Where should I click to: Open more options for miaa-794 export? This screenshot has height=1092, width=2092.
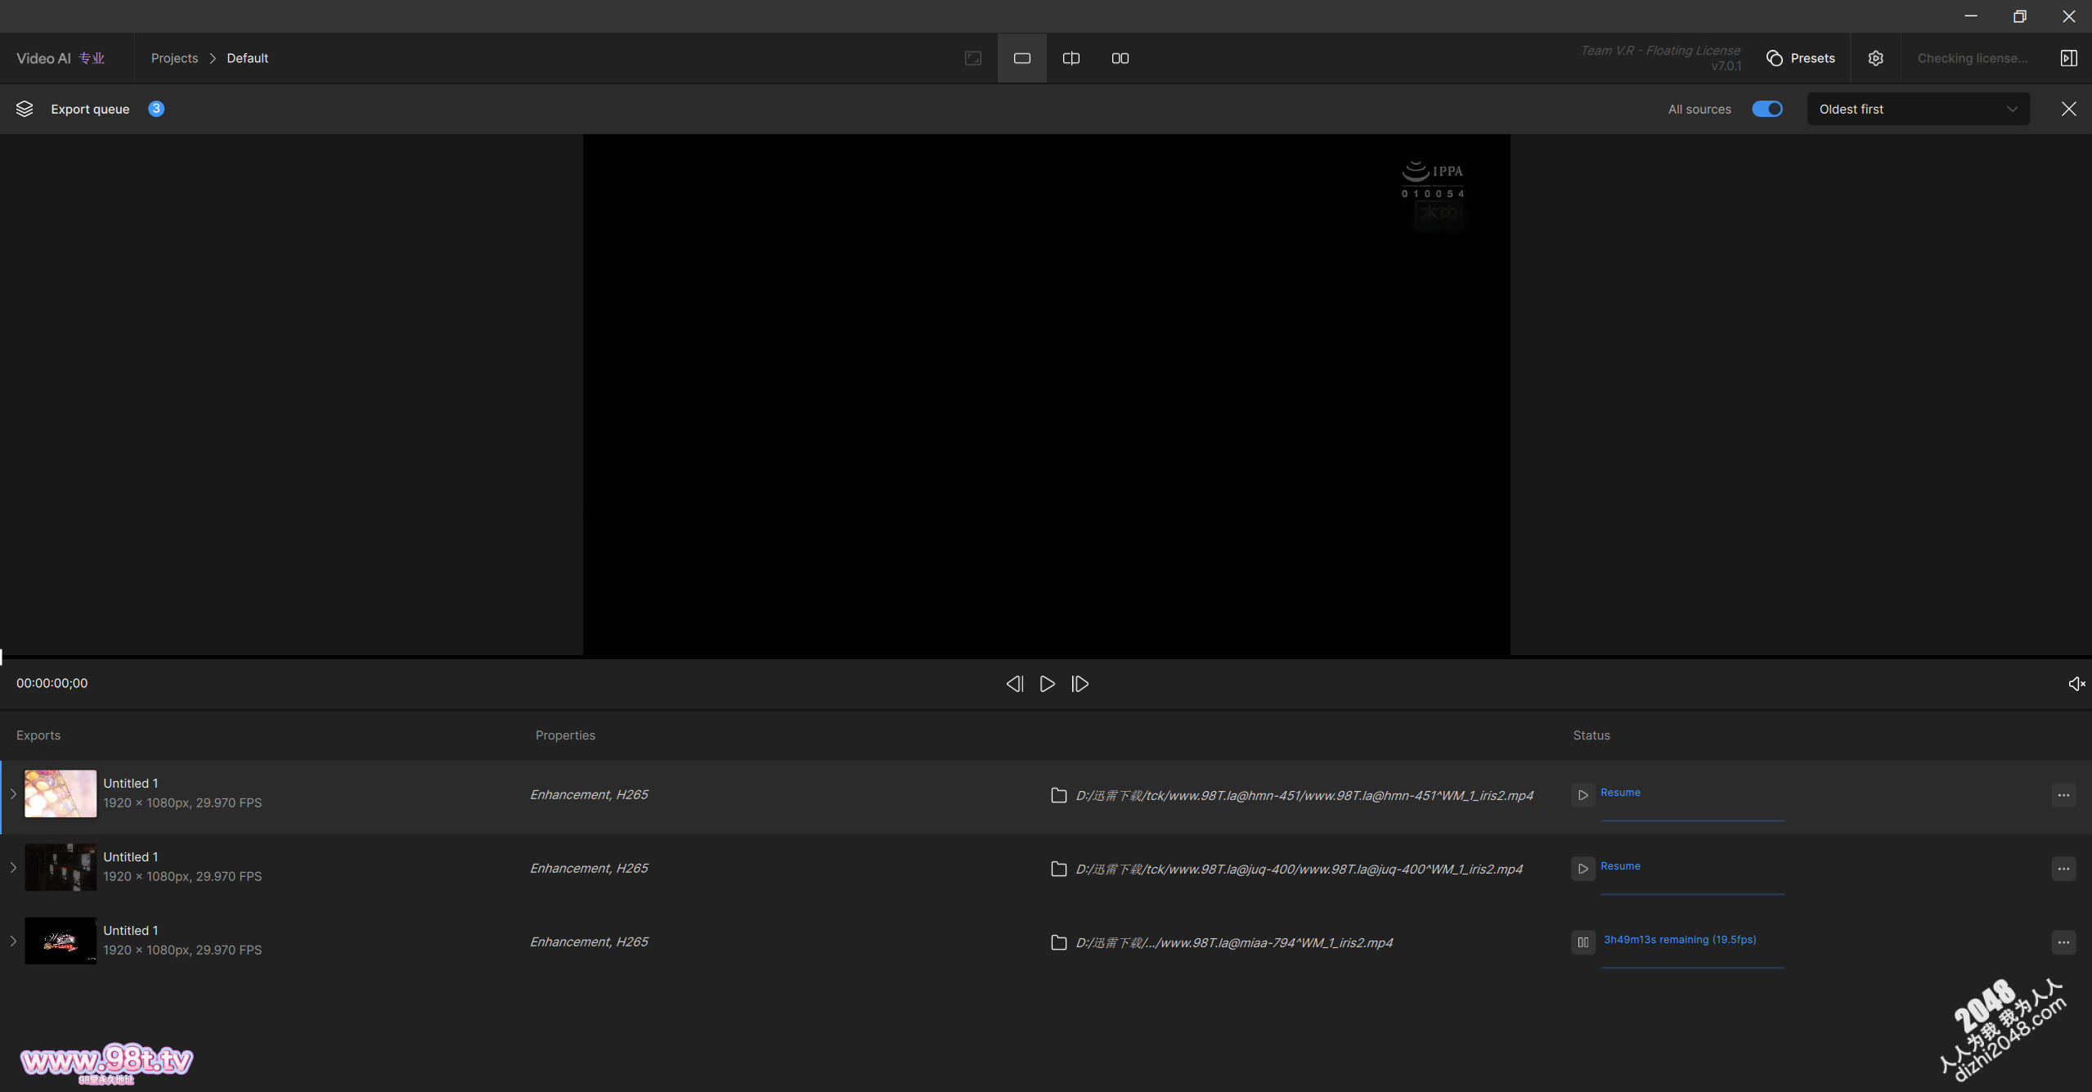click(x=2063, y=942)
